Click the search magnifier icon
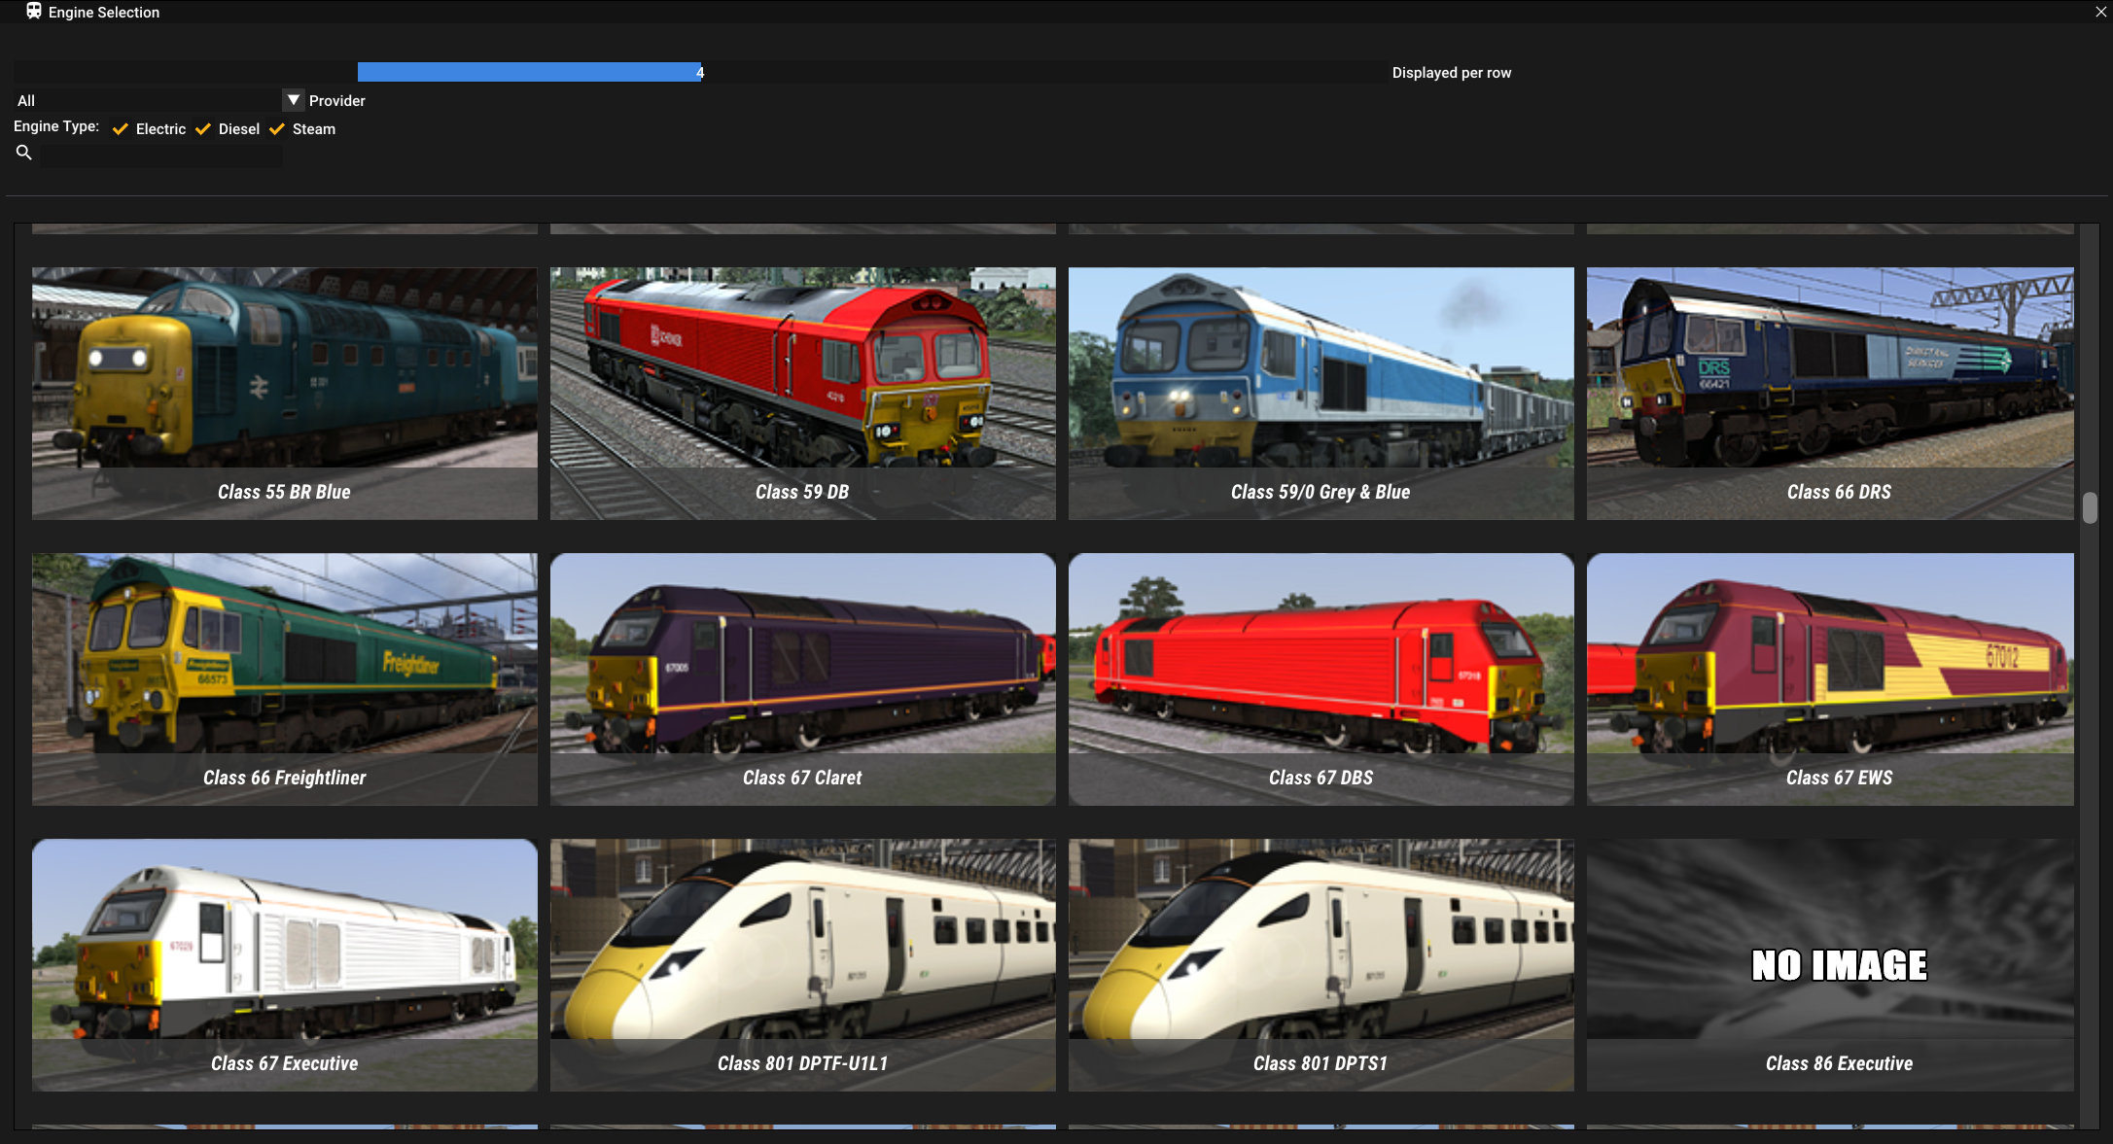Image resolution: width=2113 pixels, height=1144 pixels. tap(24, 153)
